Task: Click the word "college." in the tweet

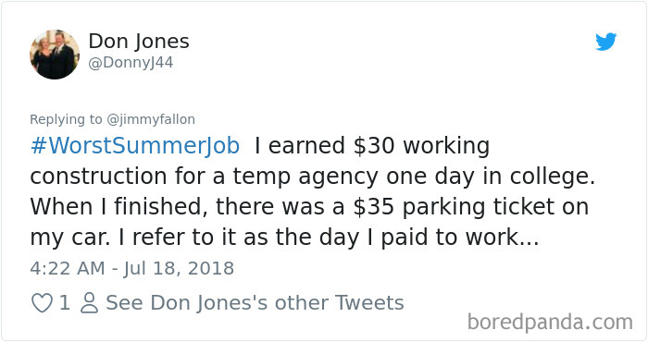Action: pyautogui.click(x=553, y=177)
